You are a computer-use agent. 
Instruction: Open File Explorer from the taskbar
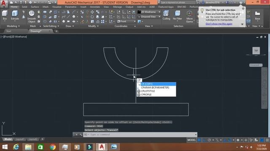point(28,147)
